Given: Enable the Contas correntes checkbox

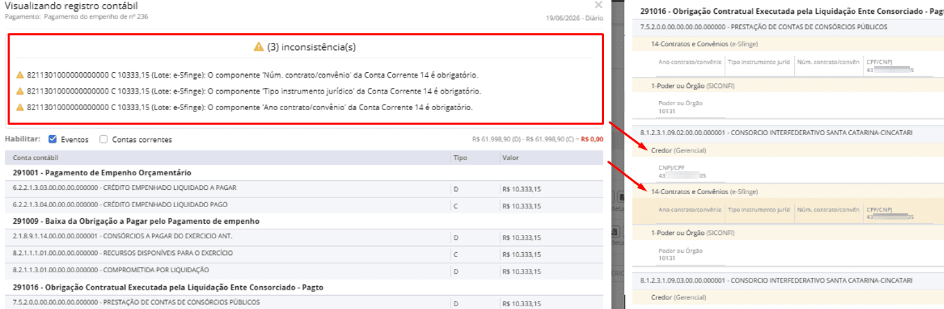Looking at the screenshot, I should point(103,139).
